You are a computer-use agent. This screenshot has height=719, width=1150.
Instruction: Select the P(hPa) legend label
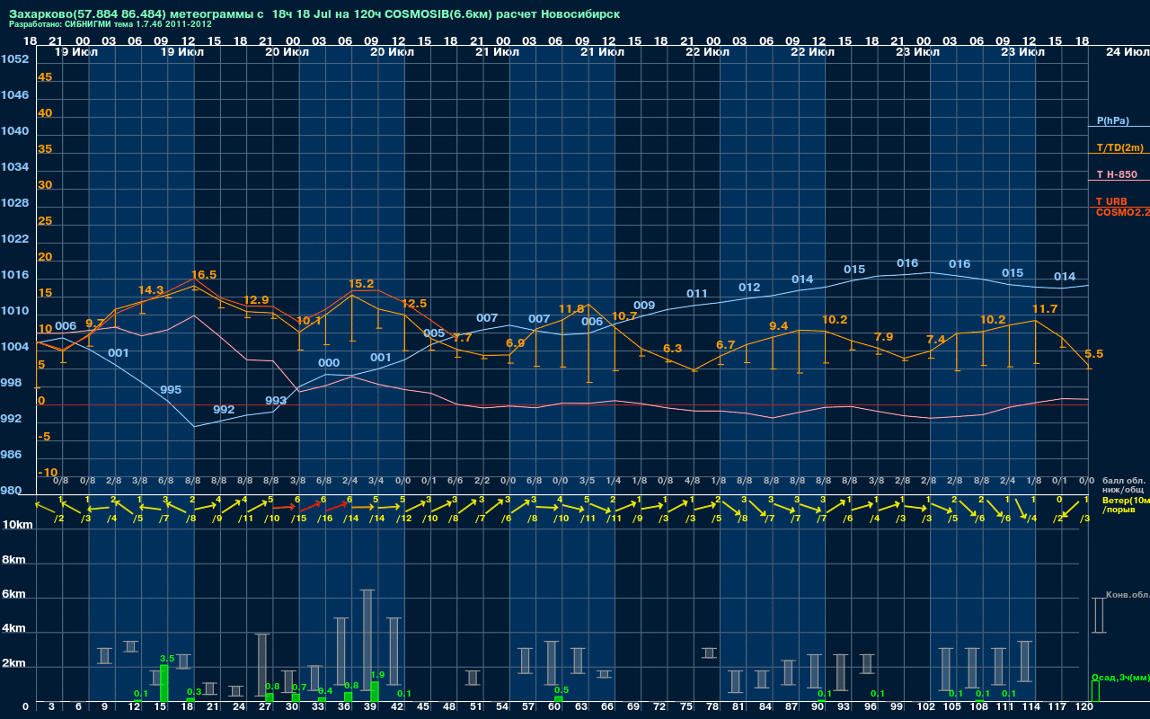pos(1112,120)
